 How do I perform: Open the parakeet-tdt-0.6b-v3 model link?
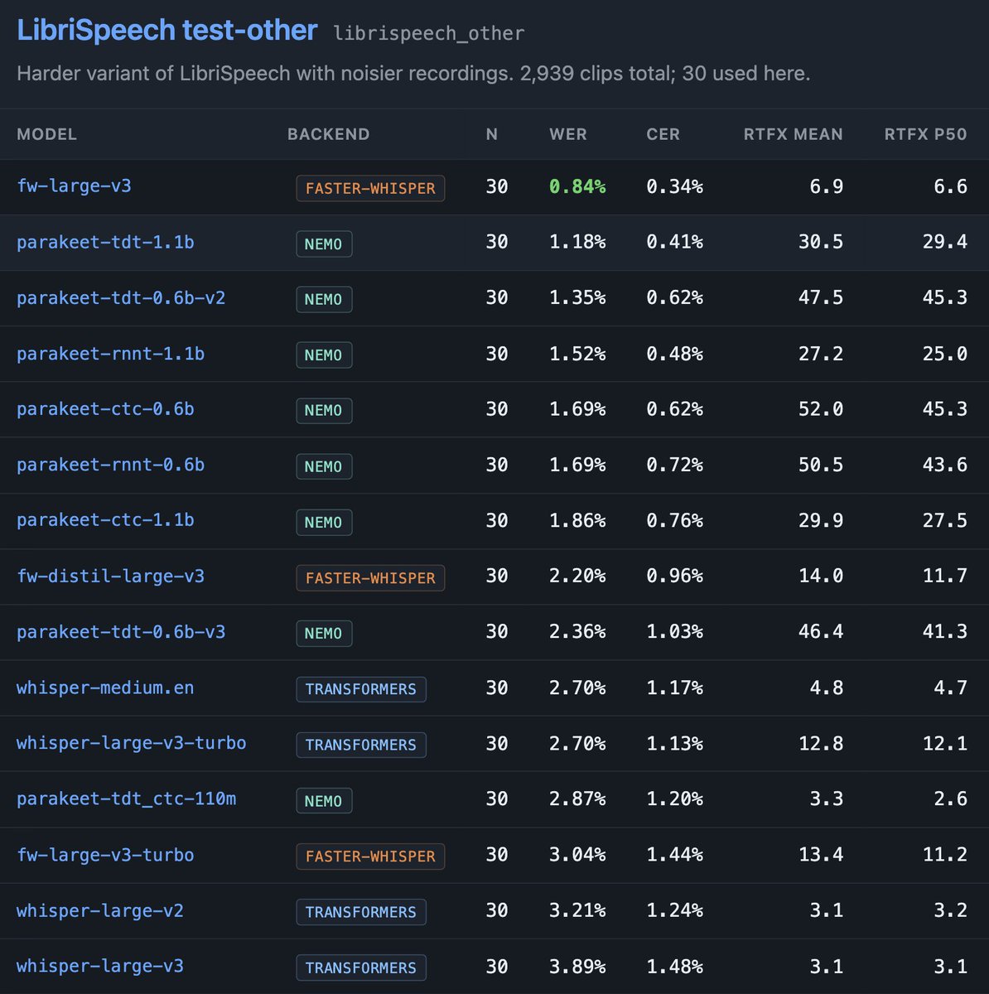pyautogui.click(x=121, y=632)
